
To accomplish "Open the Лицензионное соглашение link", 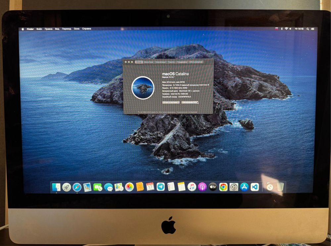I will pos(187,112).
